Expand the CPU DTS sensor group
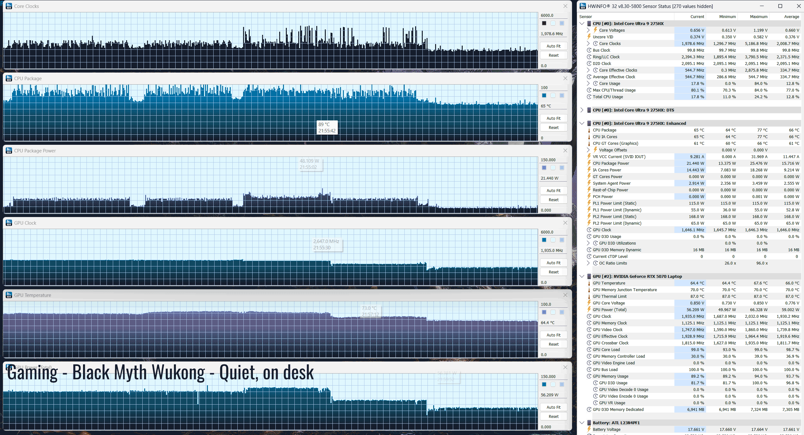This screenshot has width=804, height=435. pyautogui.click(x=582, y=110)
